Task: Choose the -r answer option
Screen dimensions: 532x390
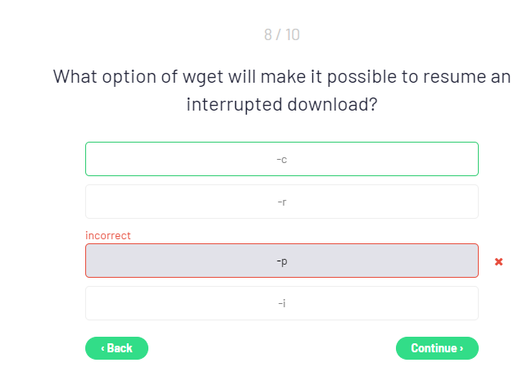Action: tap(281, 202)
